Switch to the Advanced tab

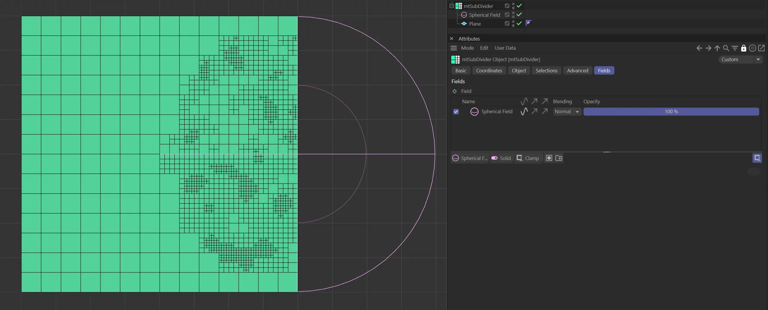577,71
